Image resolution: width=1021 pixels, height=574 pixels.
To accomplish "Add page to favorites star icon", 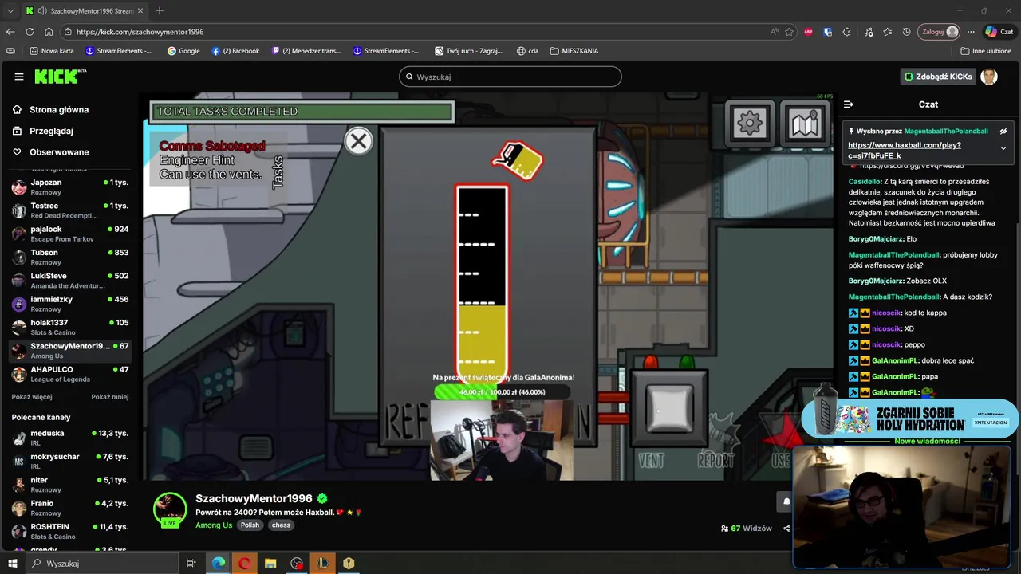I will point(789,32).
